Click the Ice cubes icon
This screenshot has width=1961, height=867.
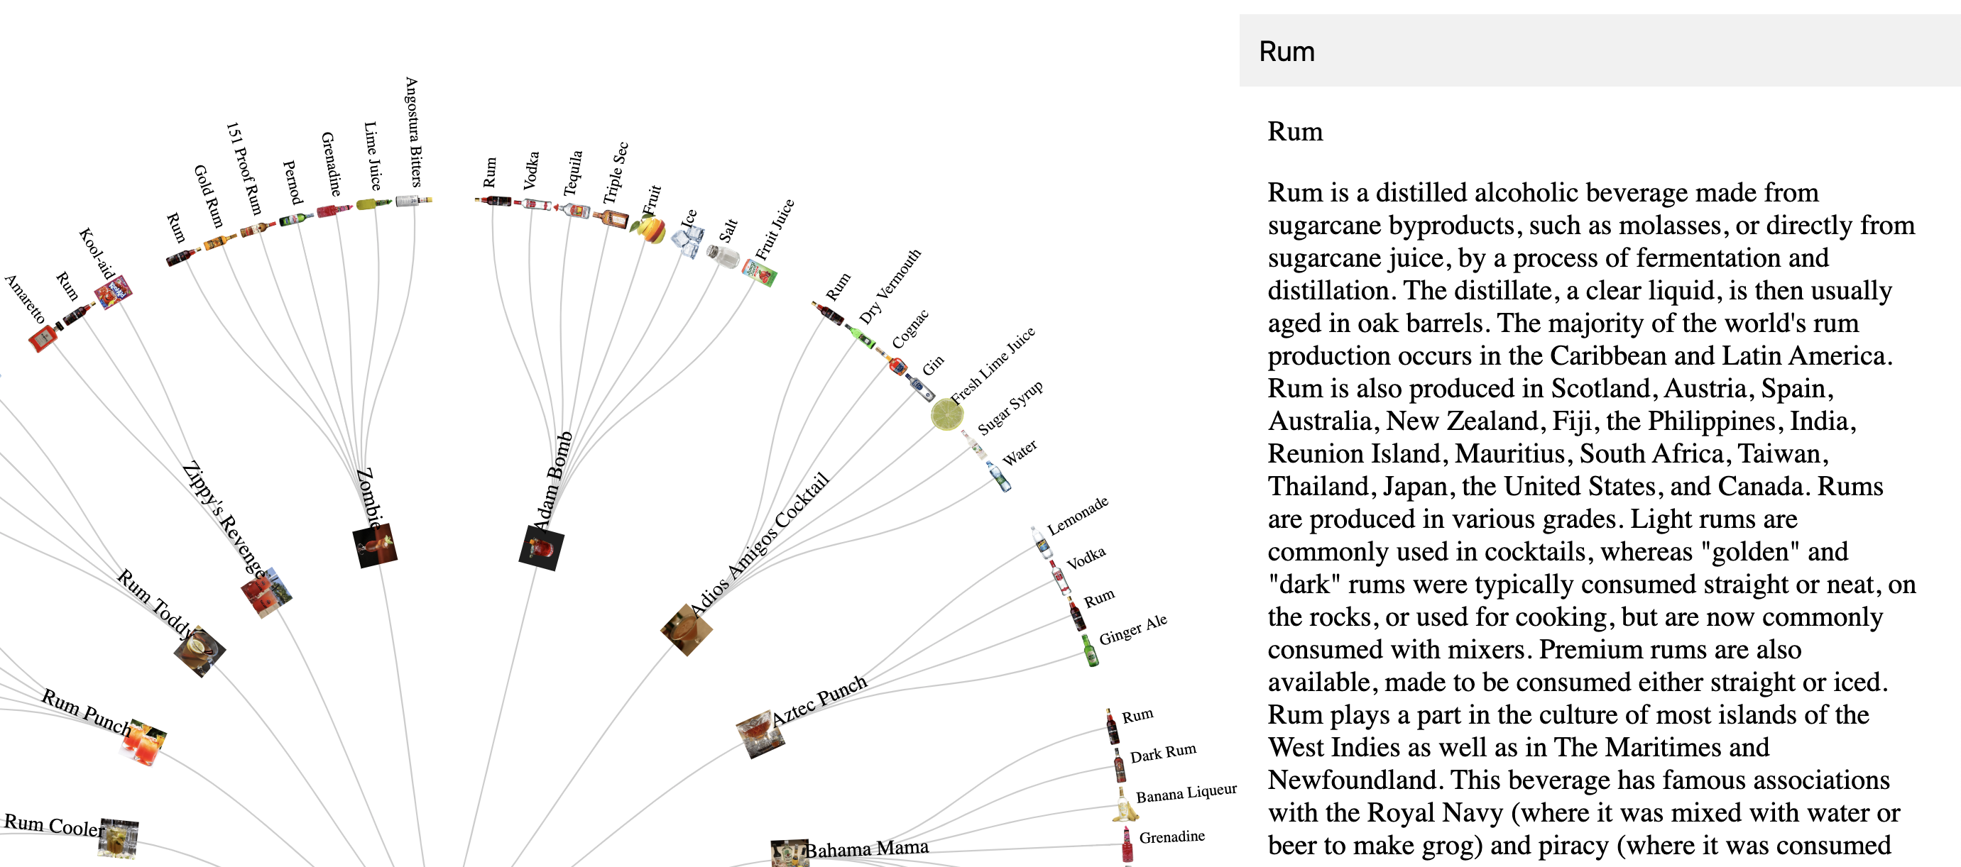(687, 243)
